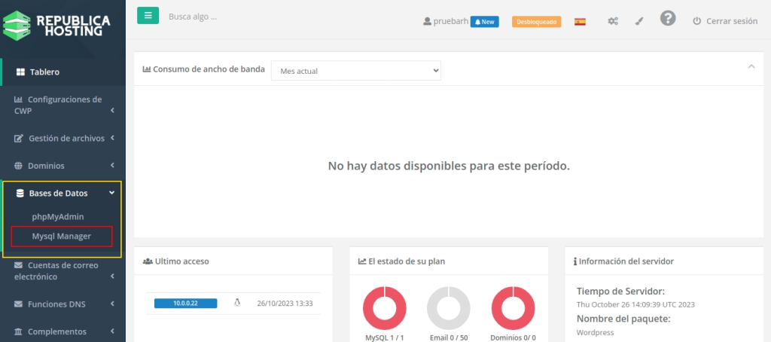Expand the Gestión de archivos menu
The image size is (771, 342).
65,139
